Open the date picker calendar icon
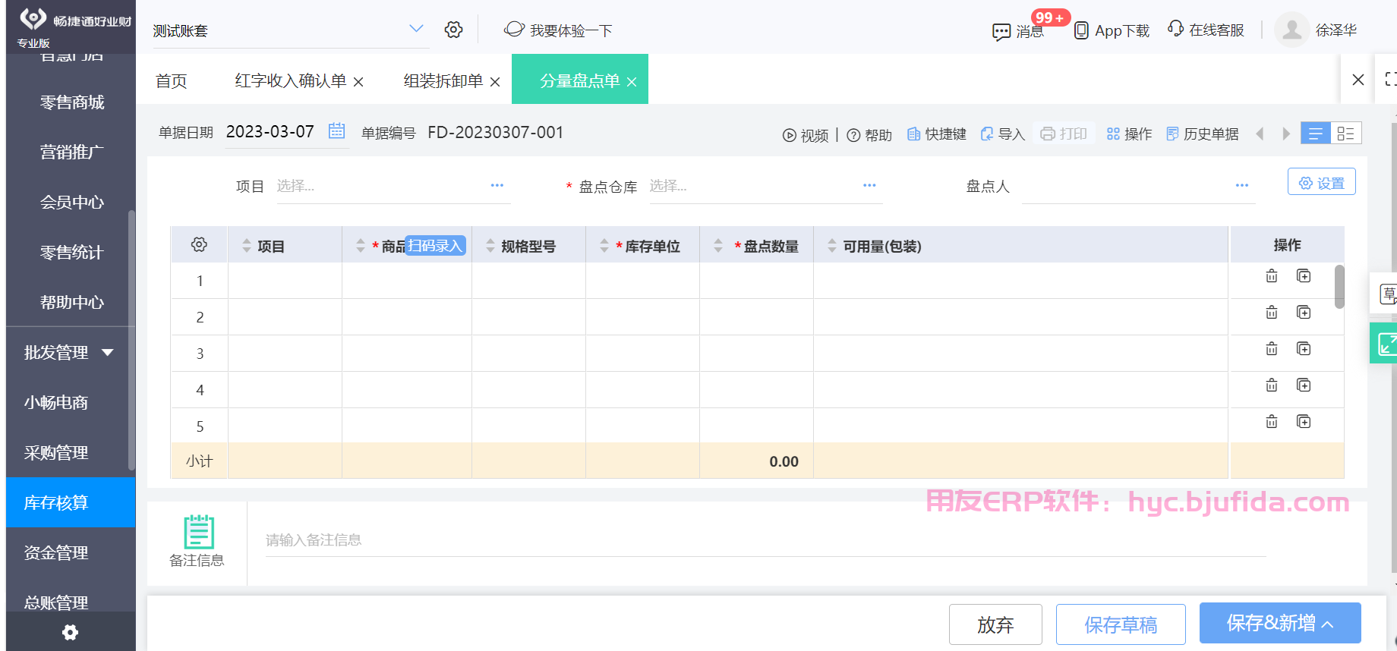The height and width of the screenshot is (651, 1397). point(336,131)
